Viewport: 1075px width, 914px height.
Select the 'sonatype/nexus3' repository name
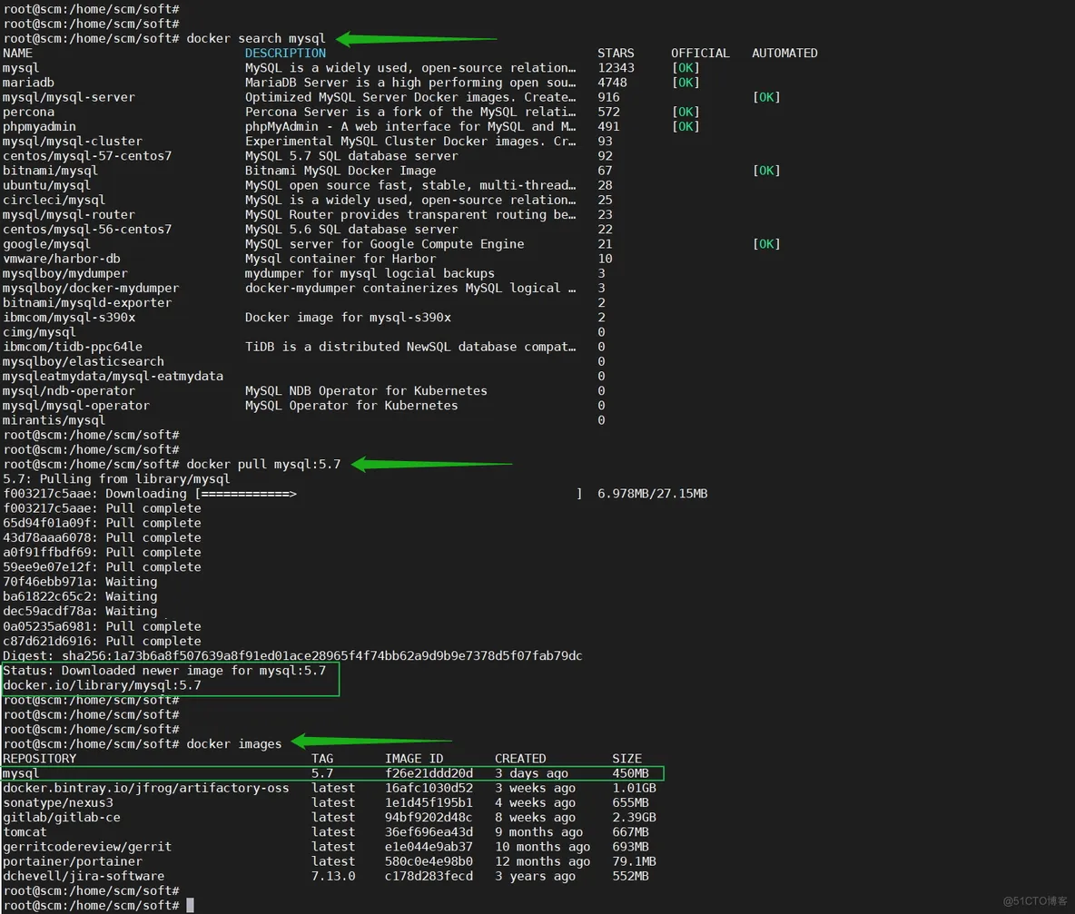[57, 803]
